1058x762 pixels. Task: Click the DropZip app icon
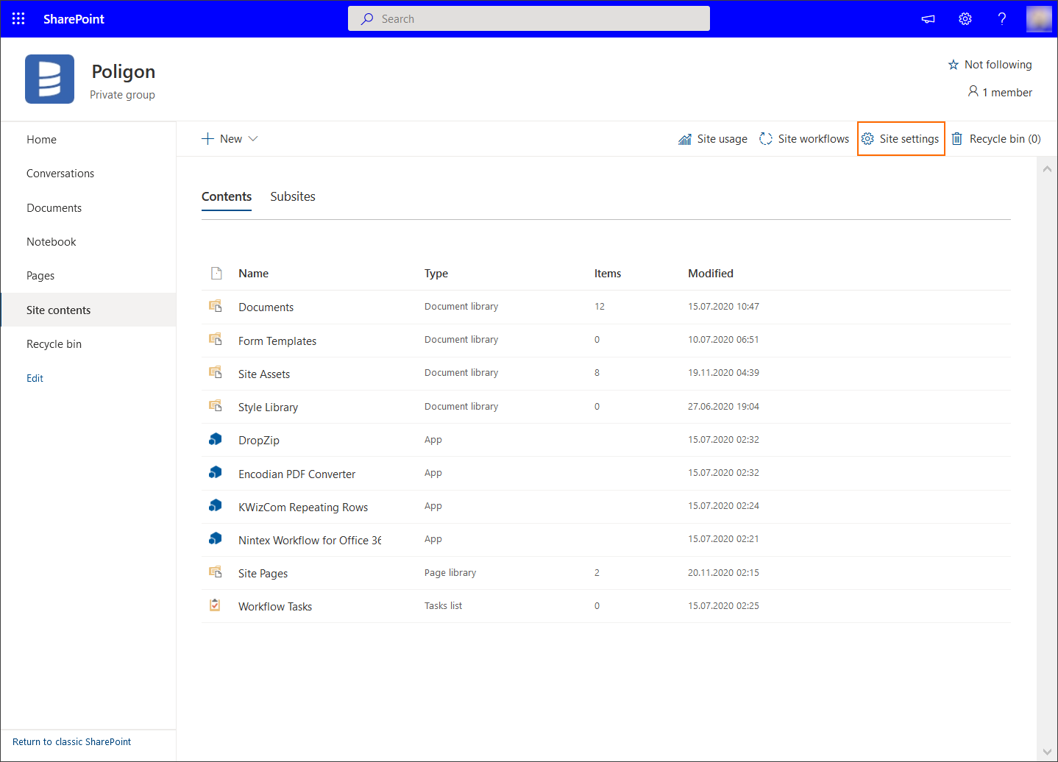(x=216, y=439)
